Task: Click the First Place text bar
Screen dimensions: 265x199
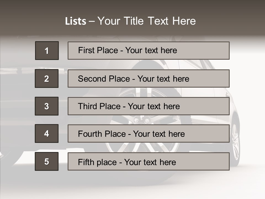Action: 149,50
